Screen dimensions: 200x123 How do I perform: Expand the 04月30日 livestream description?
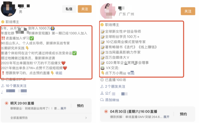pyautogui.click(x=167, y=117)
